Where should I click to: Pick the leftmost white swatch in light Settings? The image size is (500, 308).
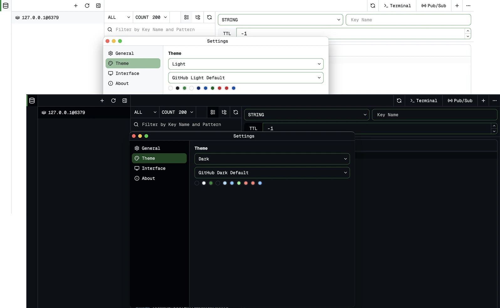(x=170, y=88)
